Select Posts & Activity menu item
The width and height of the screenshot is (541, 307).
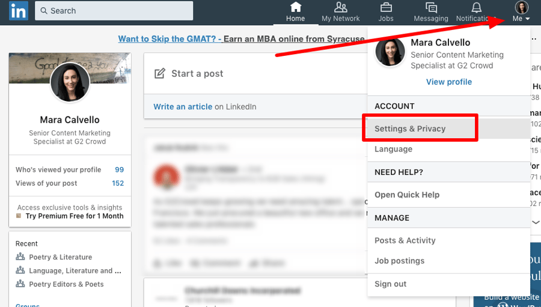tap(449, 240)
